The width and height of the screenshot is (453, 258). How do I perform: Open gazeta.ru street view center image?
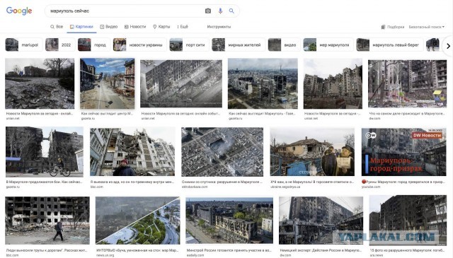(107, 83)
